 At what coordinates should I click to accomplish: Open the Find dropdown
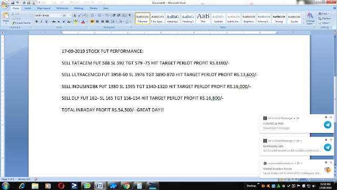pos(324,14)
